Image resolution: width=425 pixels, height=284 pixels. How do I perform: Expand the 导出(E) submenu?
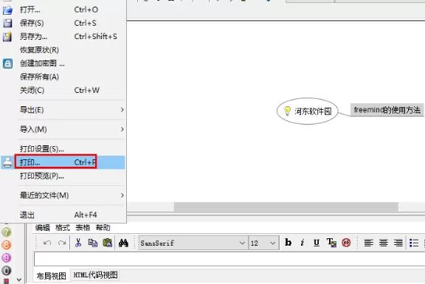71,110
